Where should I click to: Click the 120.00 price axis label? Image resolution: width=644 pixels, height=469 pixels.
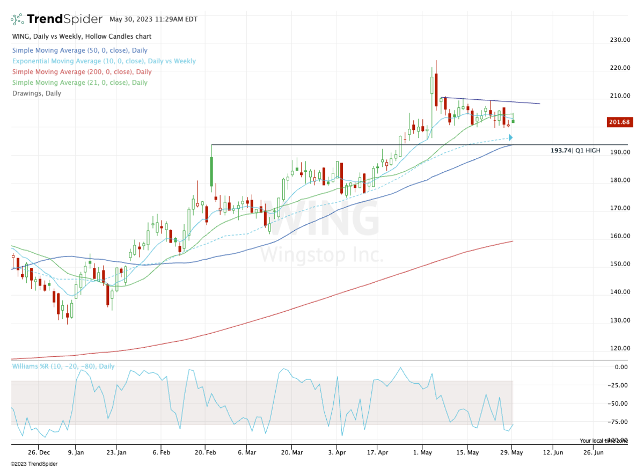619,348
